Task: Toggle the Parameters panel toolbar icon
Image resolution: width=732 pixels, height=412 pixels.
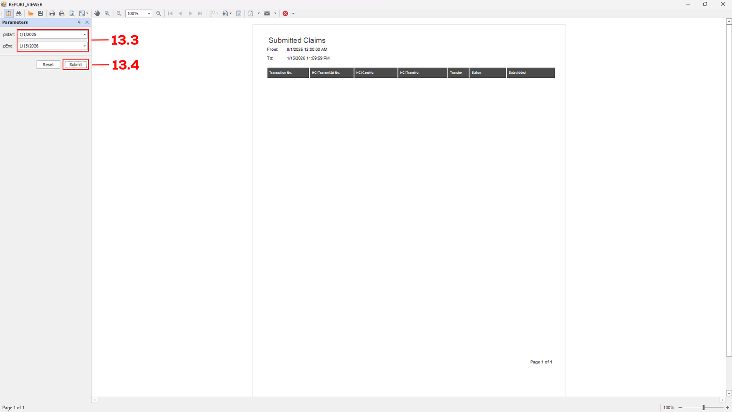Action: click(x=9, y=14)
